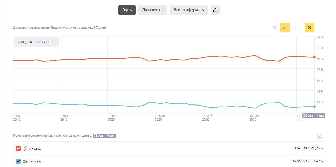
Task: Uncheck the Яндекс checkbox
Action: 18,148
